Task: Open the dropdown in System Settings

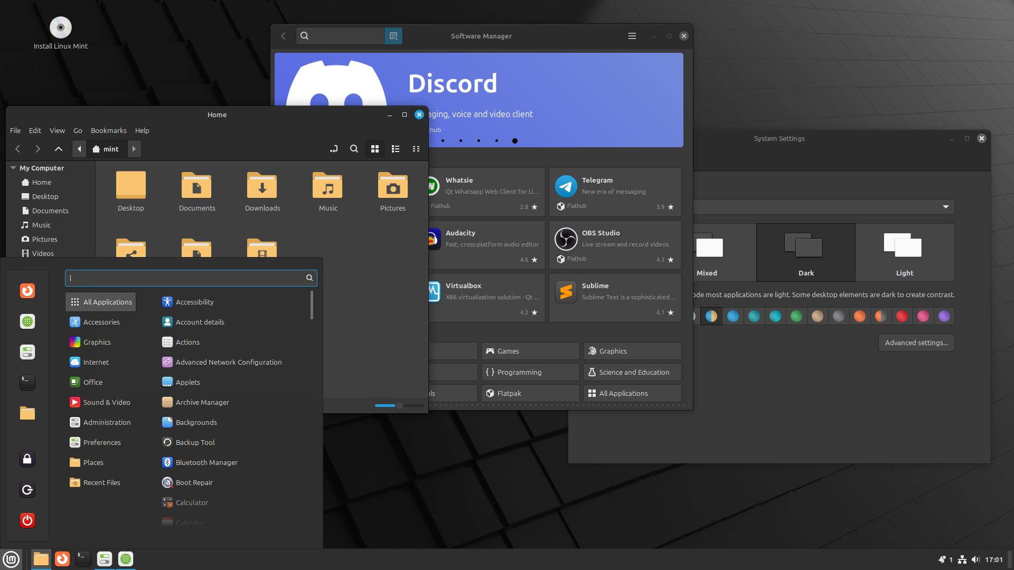Action: tap(945, 207)
